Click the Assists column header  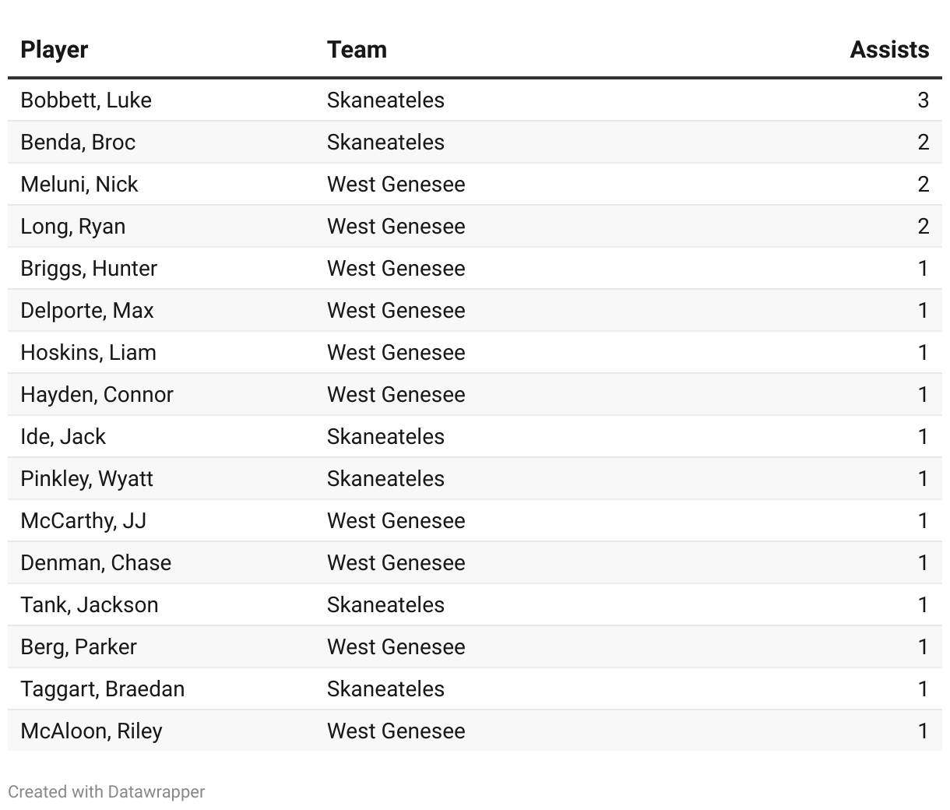(x=888, y=50)
